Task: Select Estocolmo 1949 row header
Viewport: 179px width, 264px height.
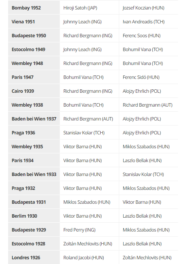Action: tap(34, 49)
